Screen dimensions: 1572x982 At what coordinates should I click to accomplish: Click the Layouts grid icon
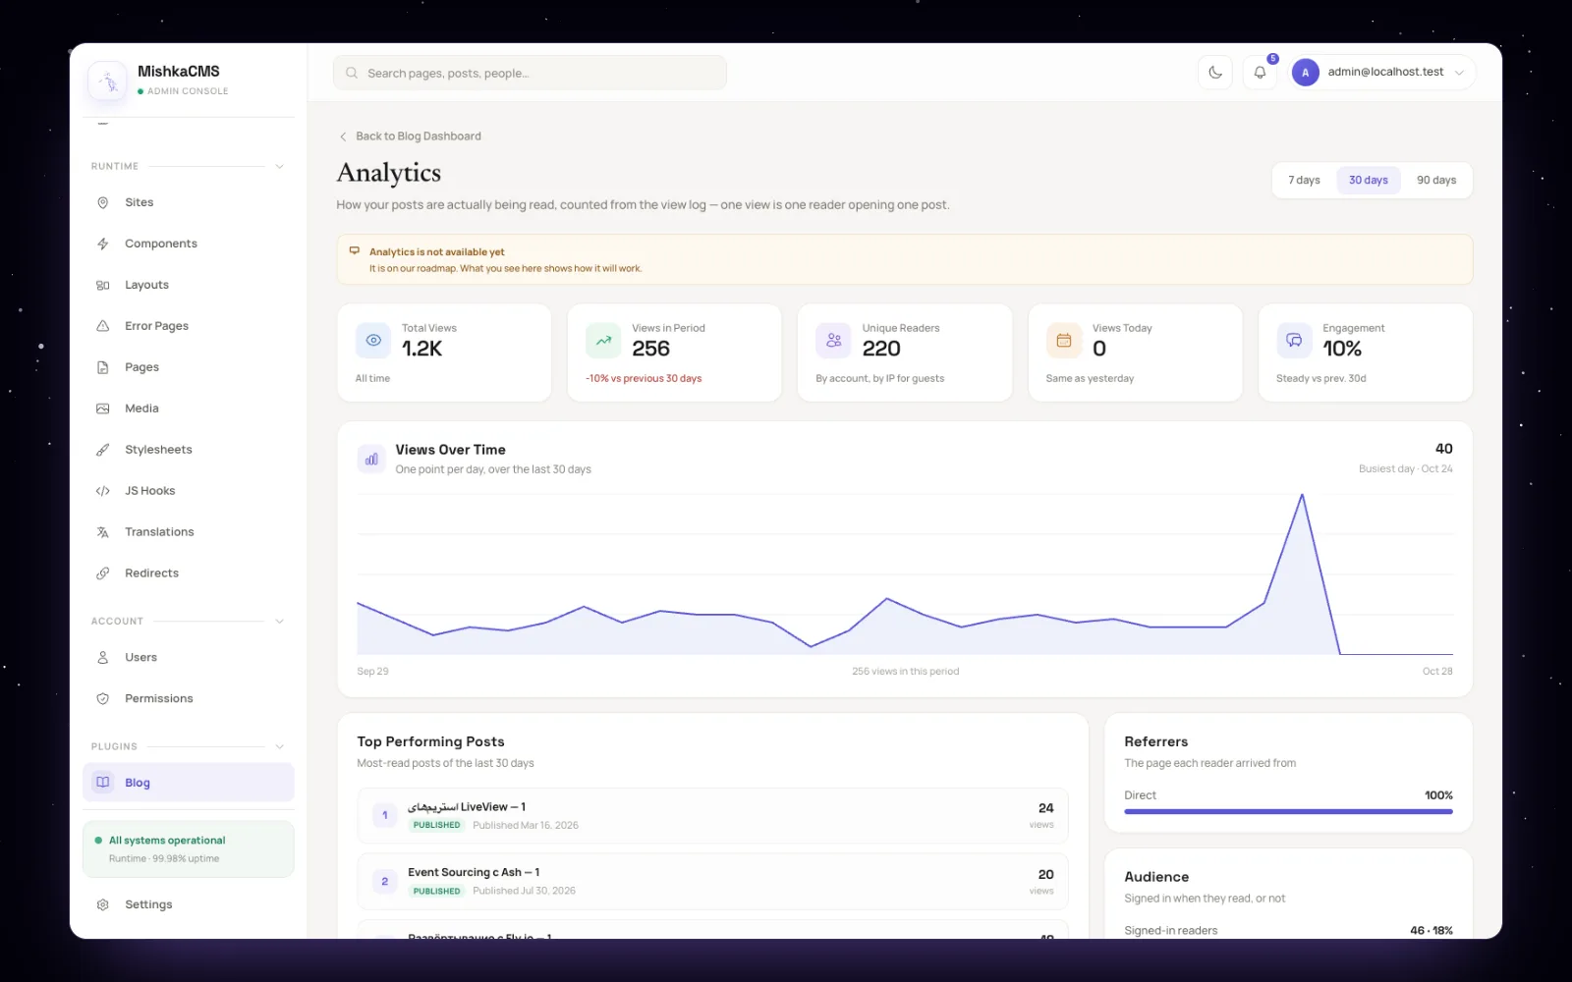[x=103, y=285]
